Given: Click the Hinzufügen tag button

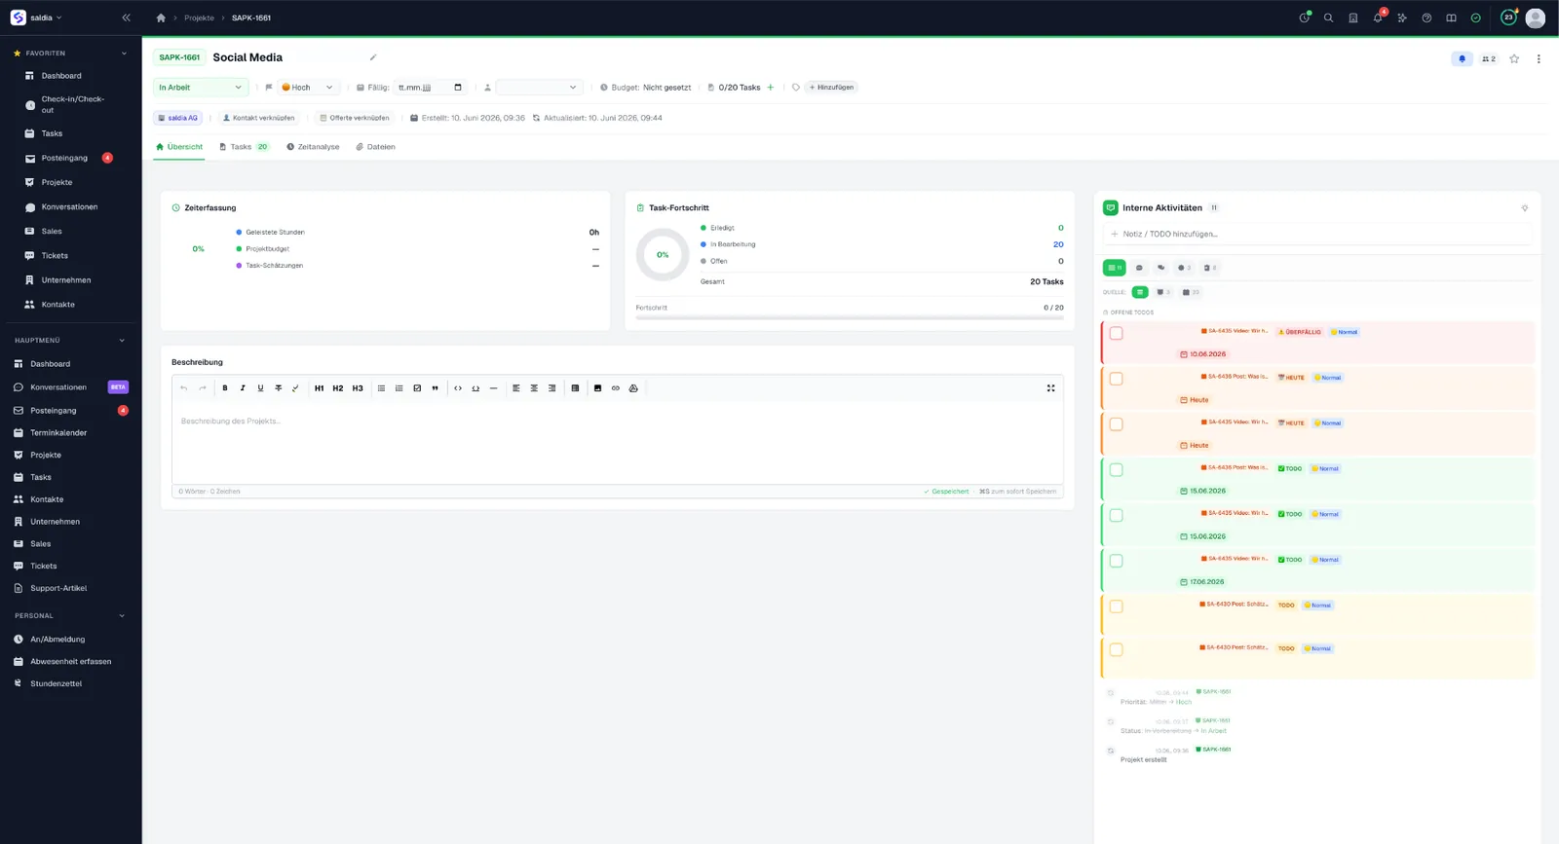Looking at the screenshot, I should [831, 88].
